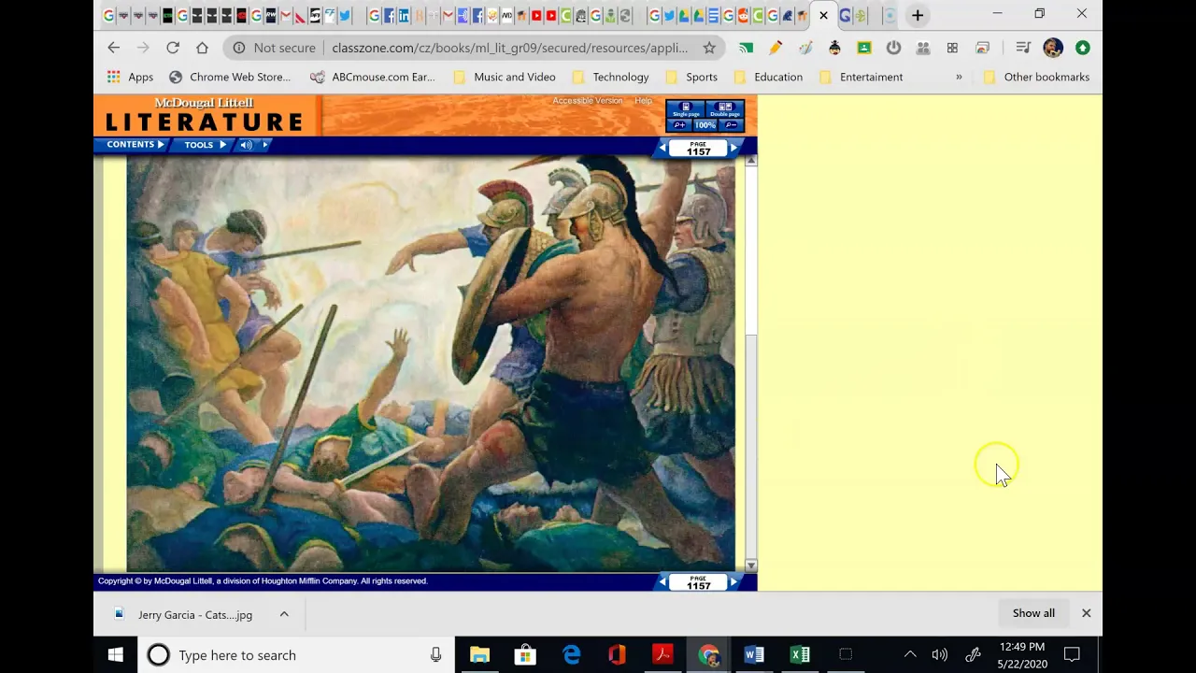
Task: View site info via the Not secure indicator
Action: pos(274,48)
